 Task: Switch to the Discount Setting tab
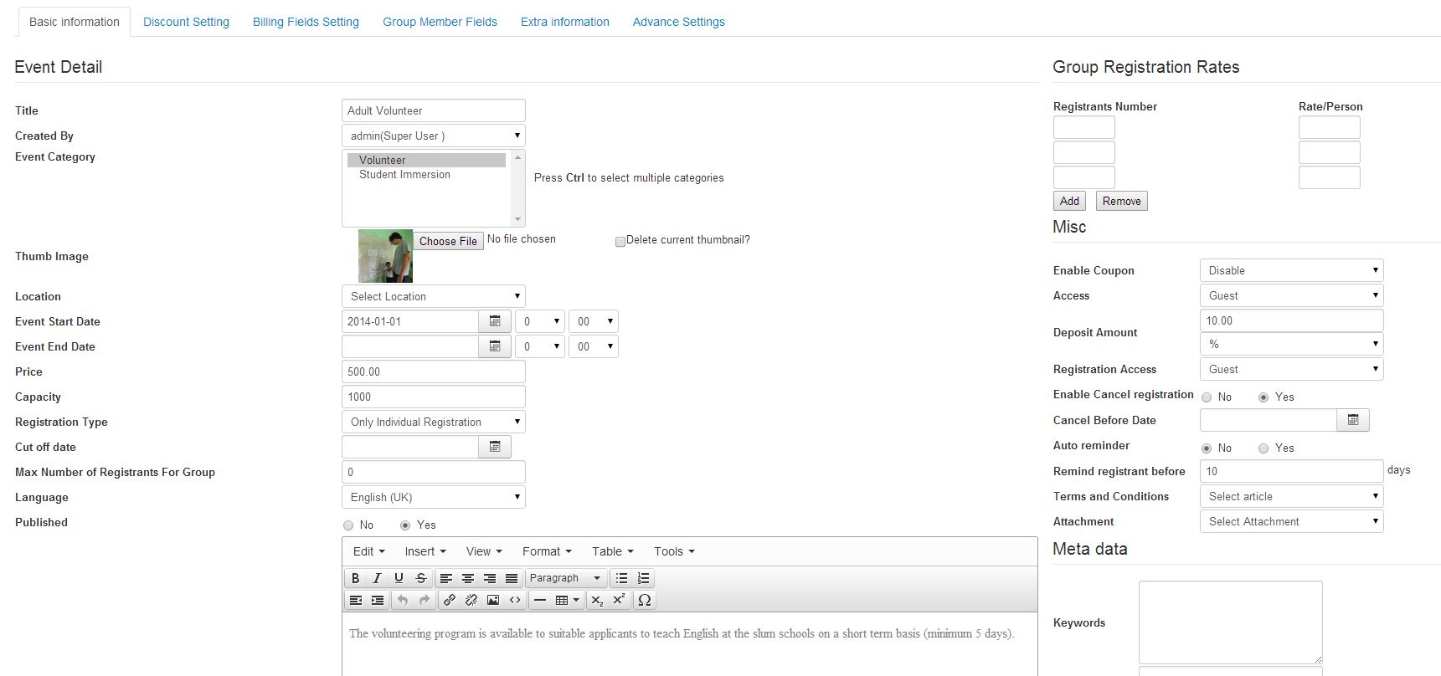tap(186, 22)
